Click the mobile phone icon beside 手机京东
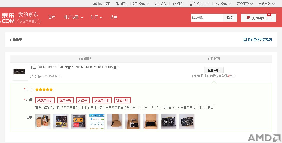Image resolution: width=282 pixels, height=143 pixels. (x=191, y=4)
